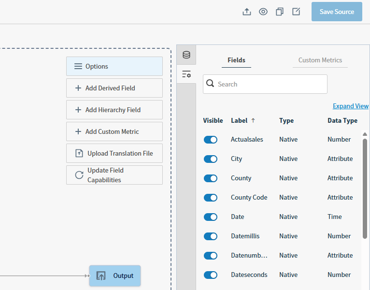Viewport: 370px width, 290px height.
Task: Click the plus icon on Add Custom Metric
Action: [x=78, y=131]
